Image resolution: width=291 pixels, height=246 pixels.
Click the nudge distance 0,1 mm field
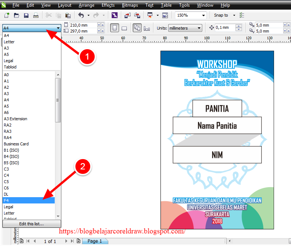point(225,28)
